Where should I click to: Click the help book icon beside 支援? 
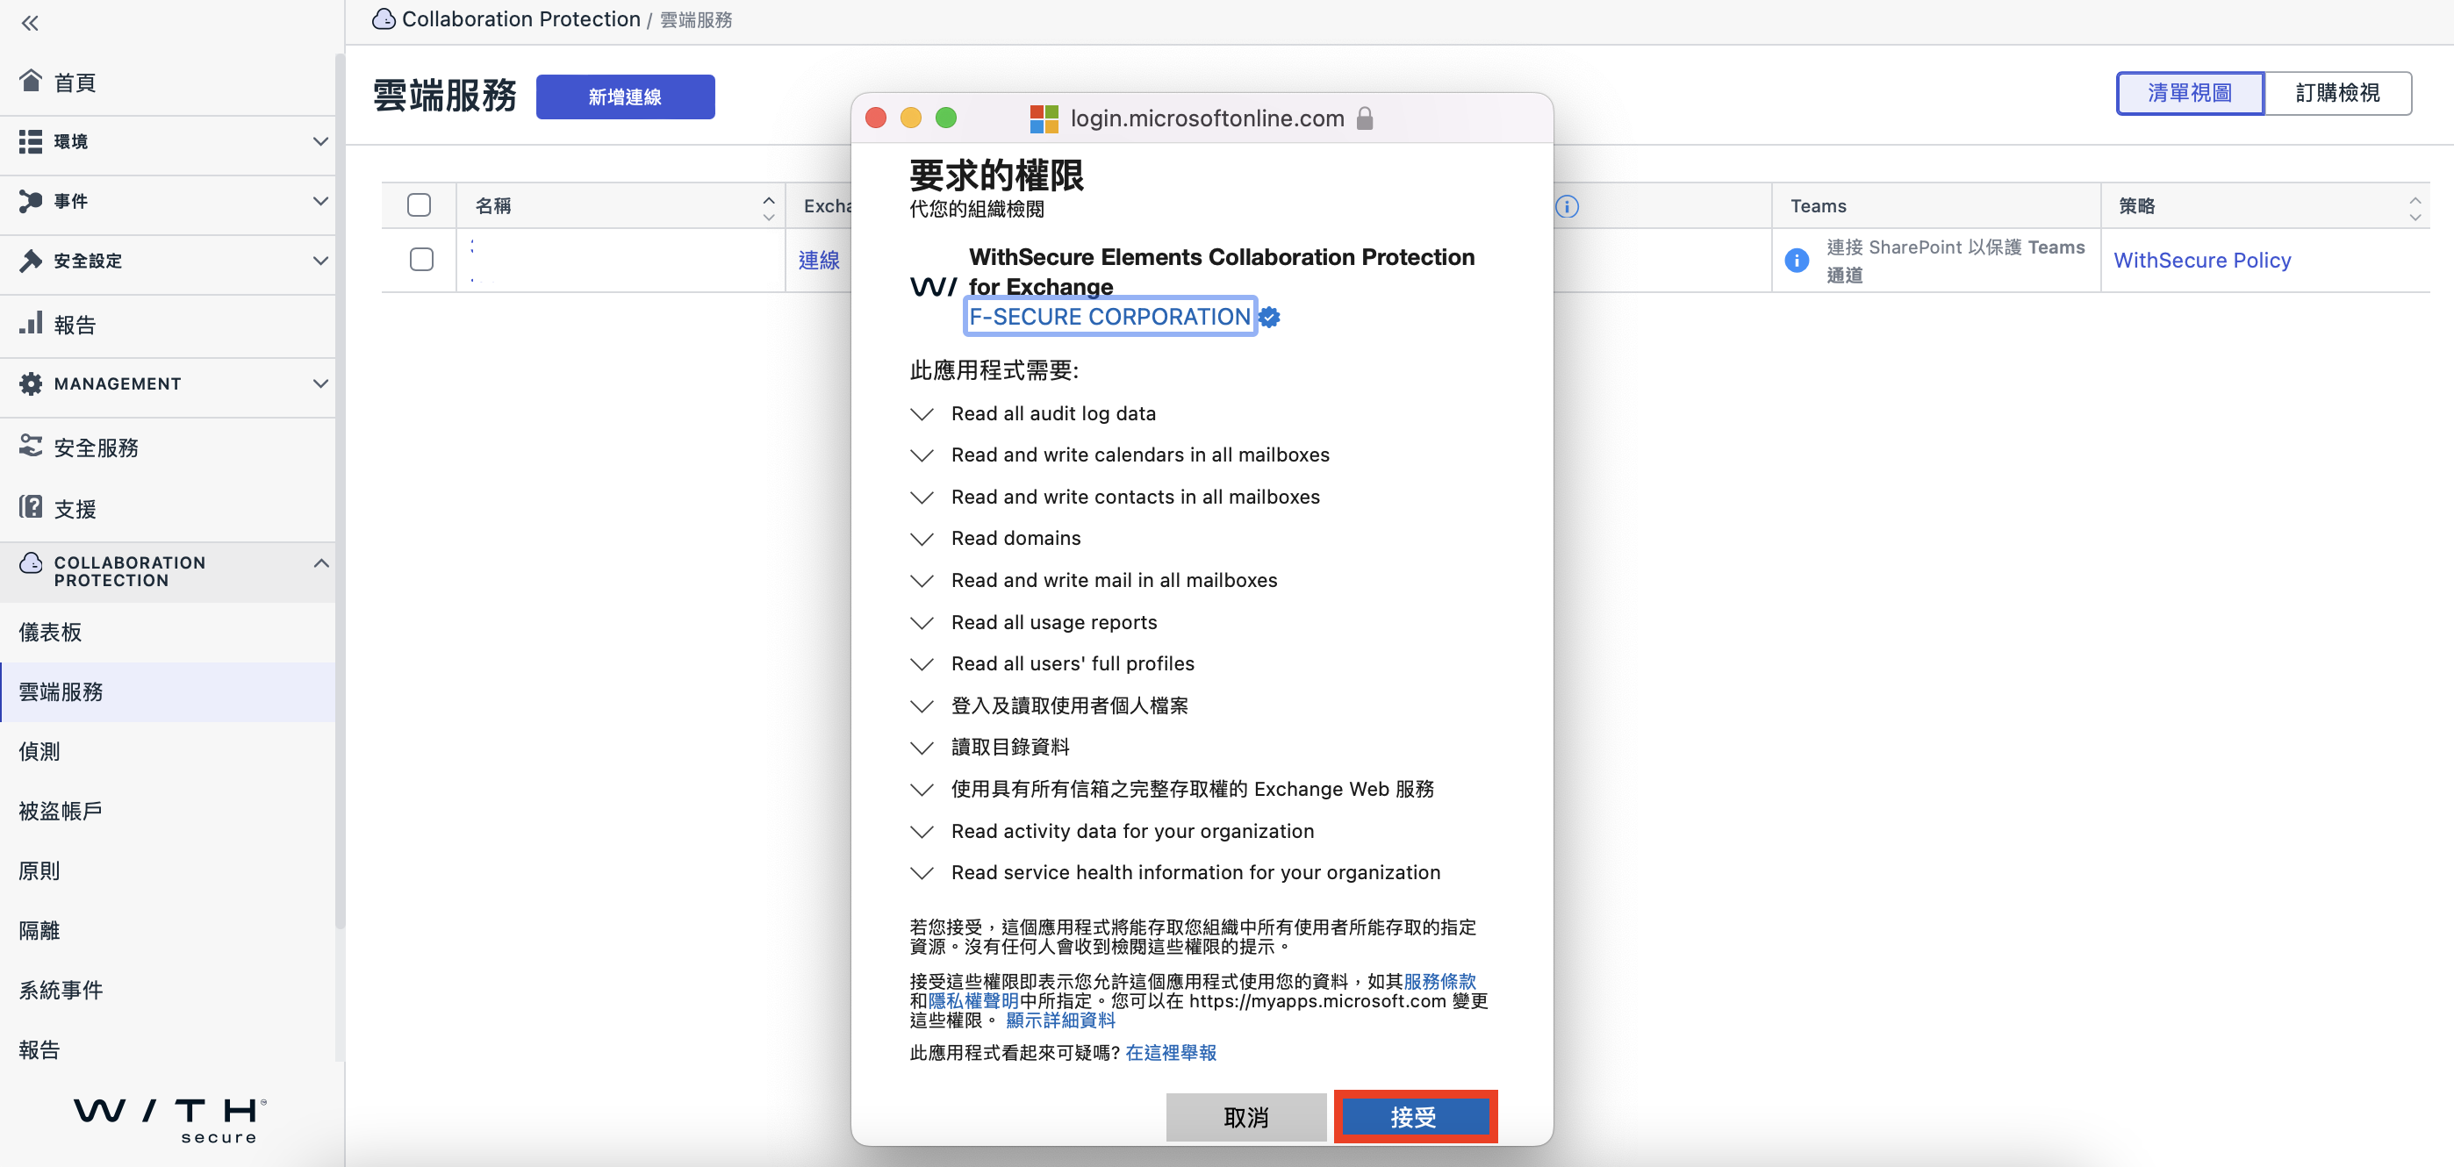pos(31,507)
